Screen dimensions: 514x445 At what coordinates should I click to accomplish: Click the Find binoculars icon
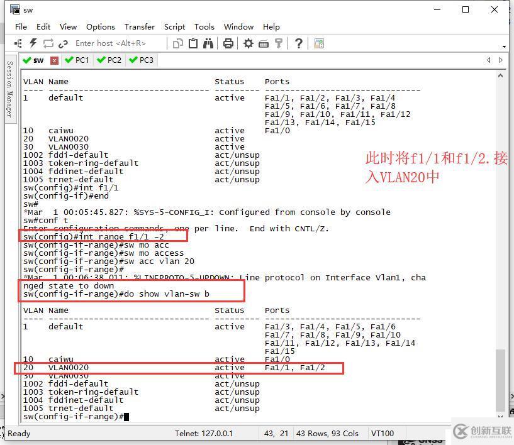208,43
